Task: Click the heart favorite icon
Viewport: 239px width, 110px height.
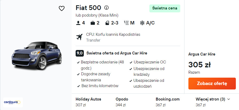Action: click(x=61, y=8)
